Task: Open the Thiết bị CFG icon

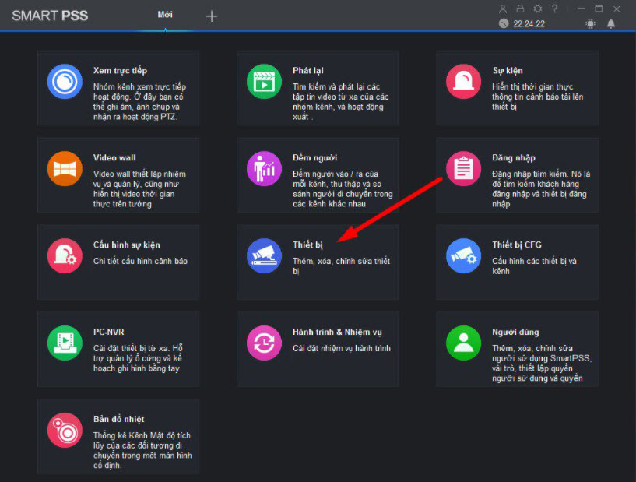Action: click(463, 255)
